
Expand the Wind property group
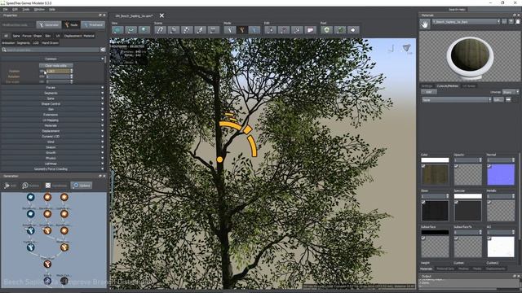(52, 142)
